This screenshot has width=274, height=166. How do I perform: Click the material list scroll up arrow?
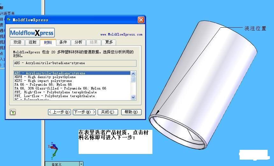[x=133, y=74]
